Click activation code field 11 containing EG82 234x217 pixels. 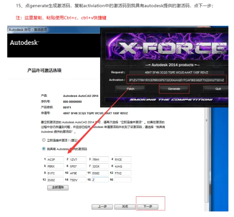pyautogui.click(x=100, y=173)
